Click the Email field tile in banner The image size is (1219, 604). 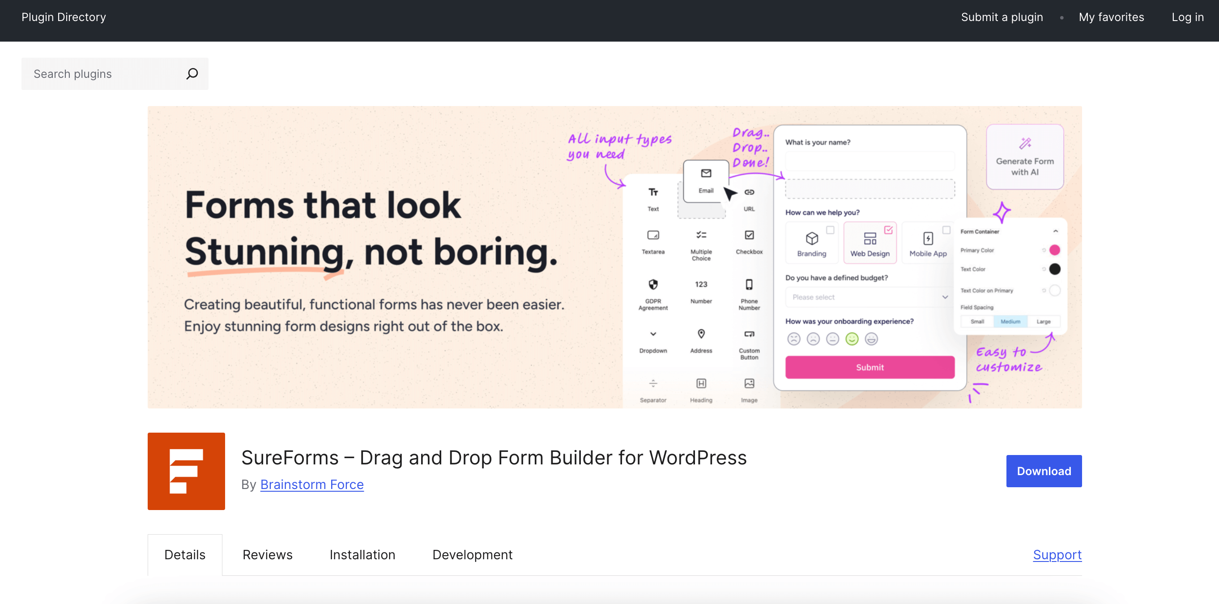[706, 181]
